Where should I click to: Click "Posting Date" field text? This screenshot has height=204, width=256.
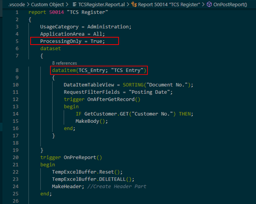click(149, 92)
